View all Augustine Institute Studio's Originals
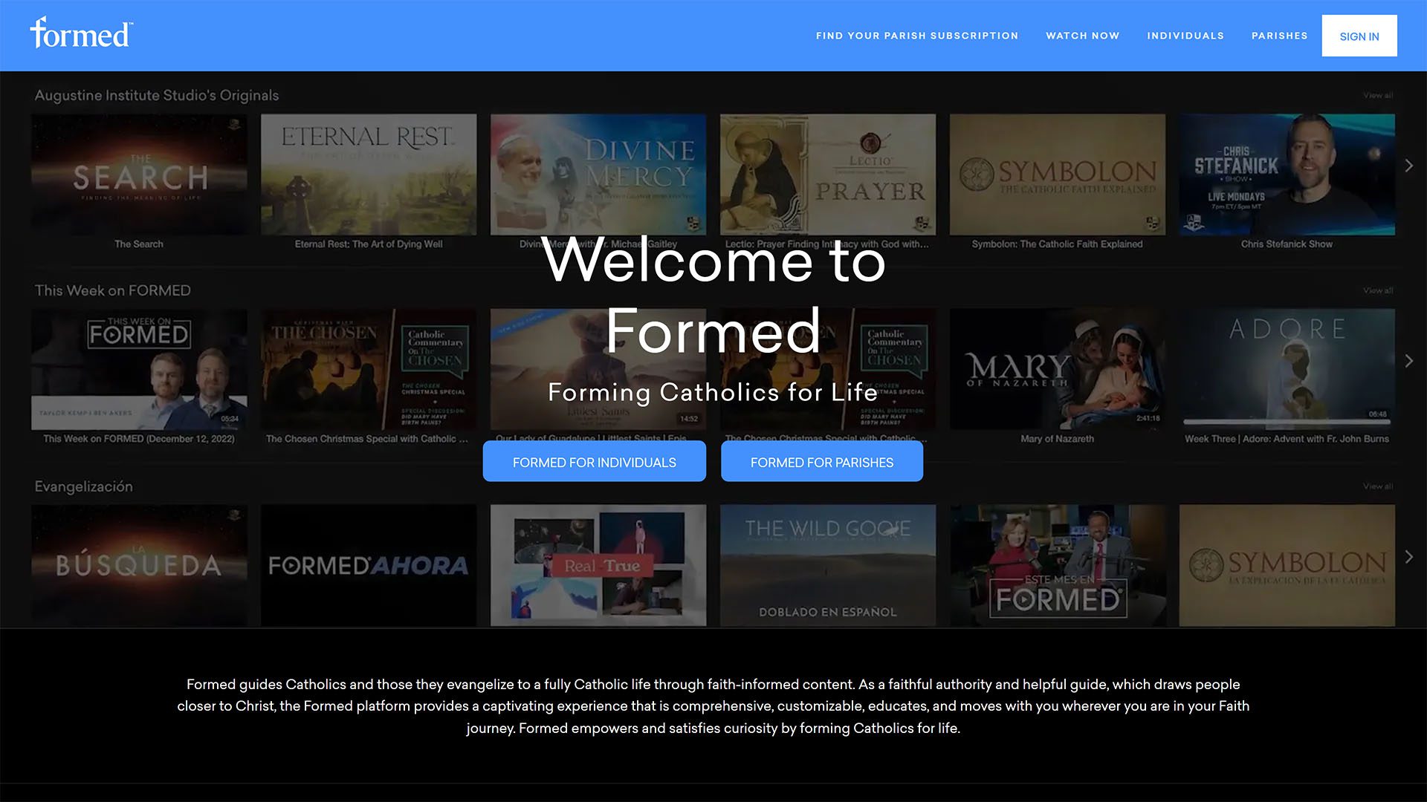Image resolution: width=1427 pixels, height=802 pixels. coord(1378,95)
